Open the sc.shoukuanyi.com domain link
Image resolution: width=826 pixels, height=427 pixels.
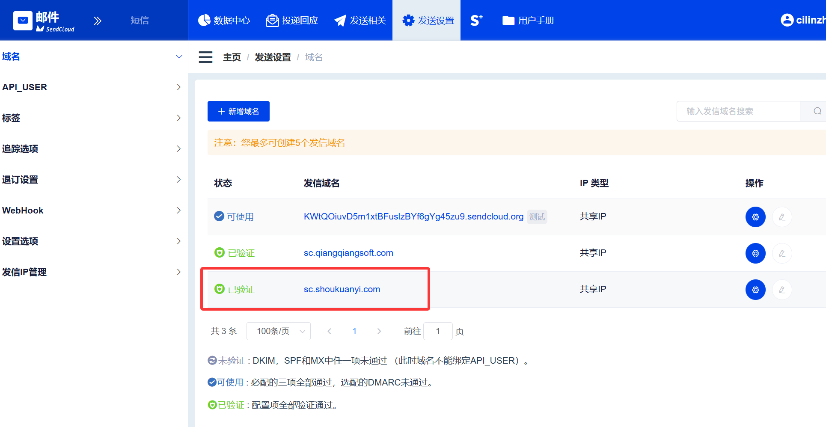pyautogui.click(x=342, y=289)
